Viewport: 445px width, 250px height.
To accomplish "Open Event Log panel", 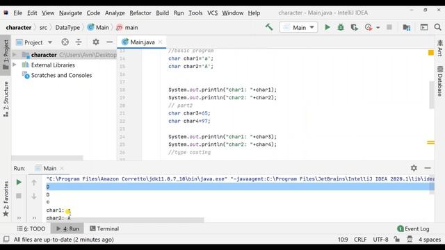I will (x=413, y=228).
